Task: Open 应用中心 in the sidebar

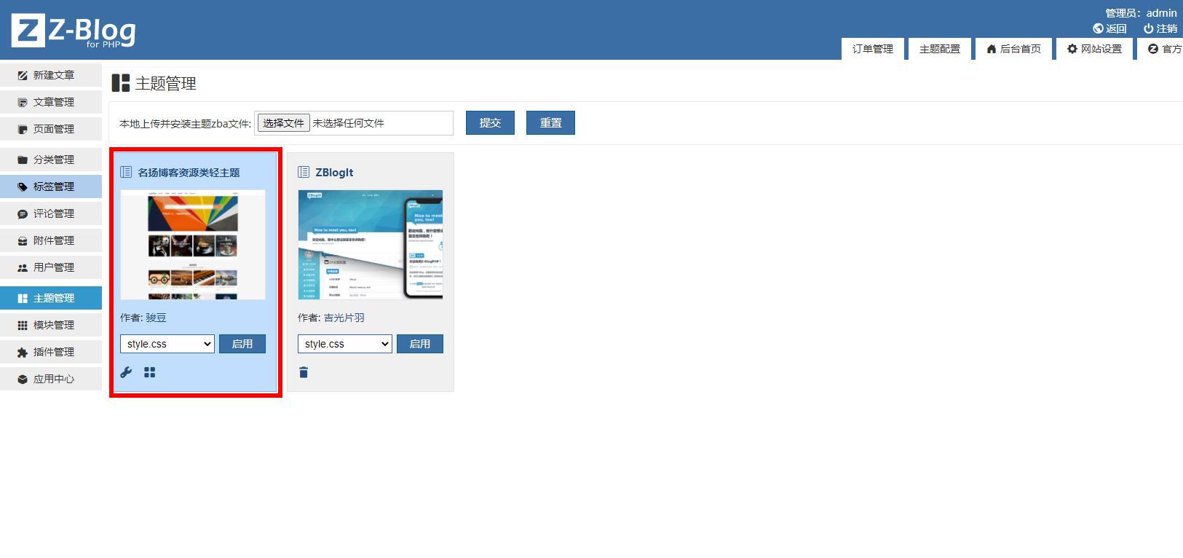Action: [51, 379]
